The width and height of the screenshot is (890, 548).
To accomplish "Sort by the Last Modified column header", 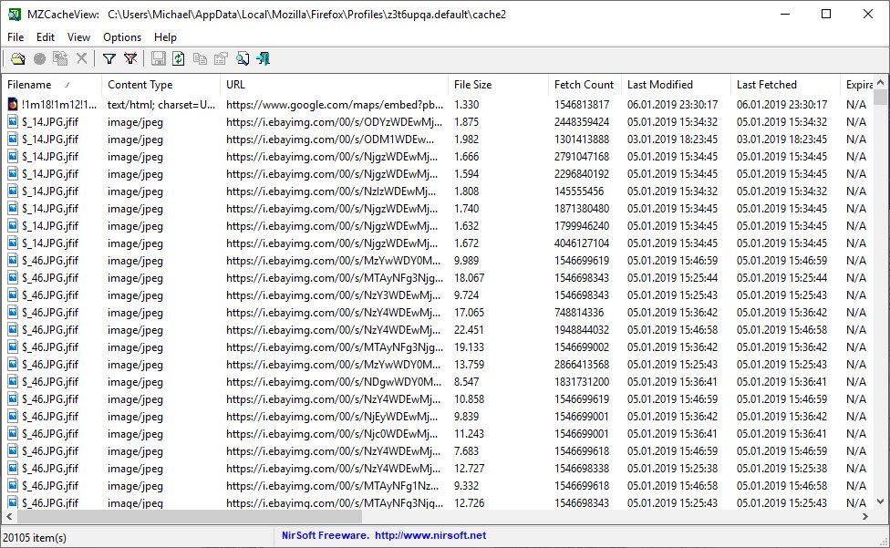I will pos(676,85).
